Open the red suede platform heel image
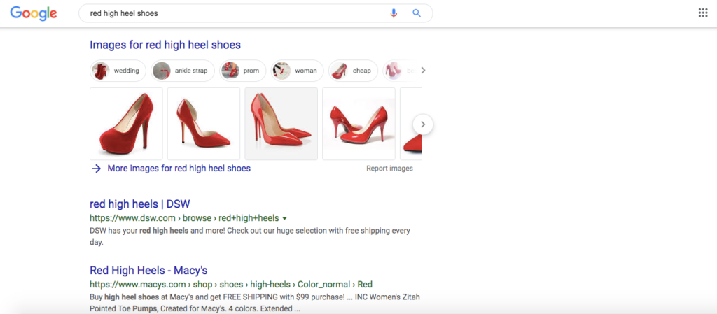 (x=126, y=124)
